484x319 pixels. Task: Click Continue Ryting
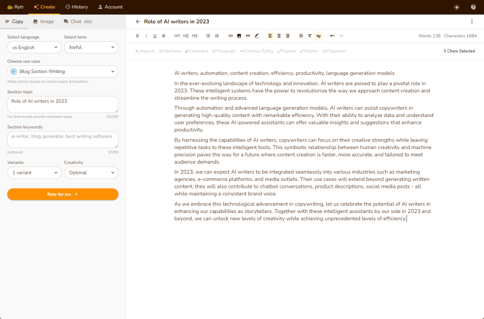(x=256, y=51)
